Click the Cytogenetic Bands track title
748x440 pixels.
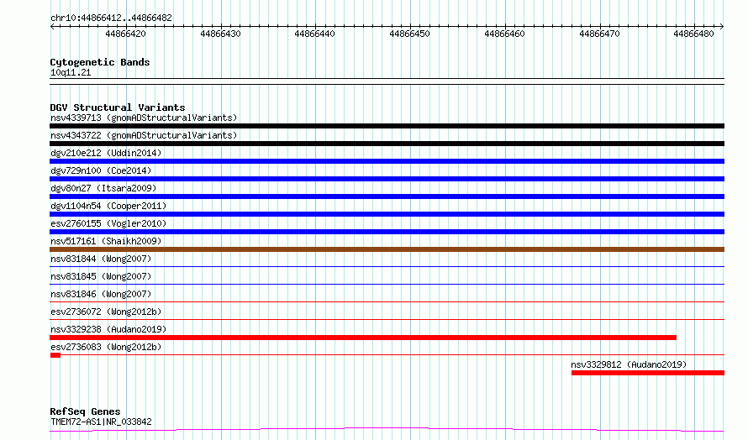100,62
